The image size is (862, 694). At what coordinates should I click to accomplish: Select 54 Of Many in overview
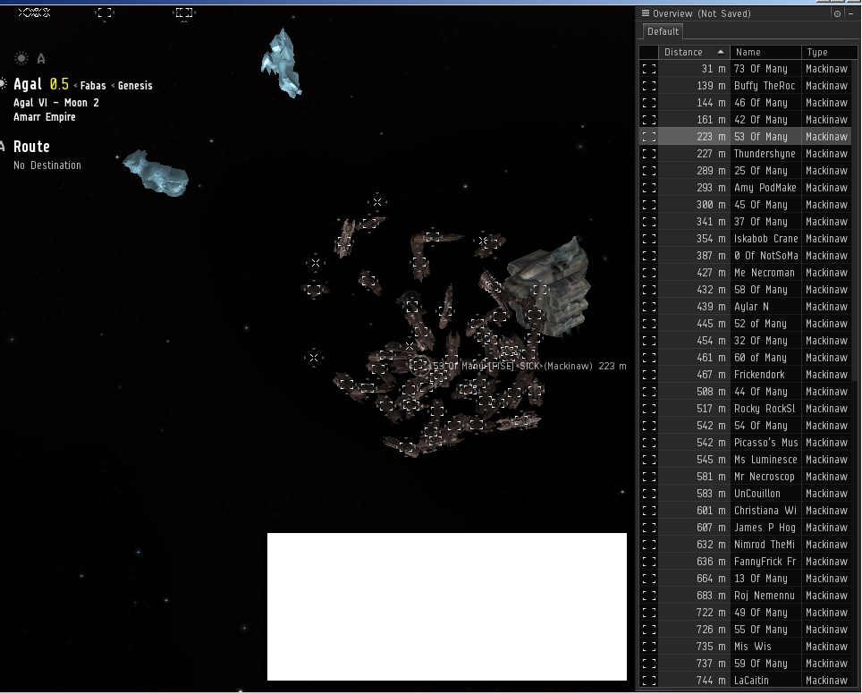pyautogui.click(x=745, y=426)
